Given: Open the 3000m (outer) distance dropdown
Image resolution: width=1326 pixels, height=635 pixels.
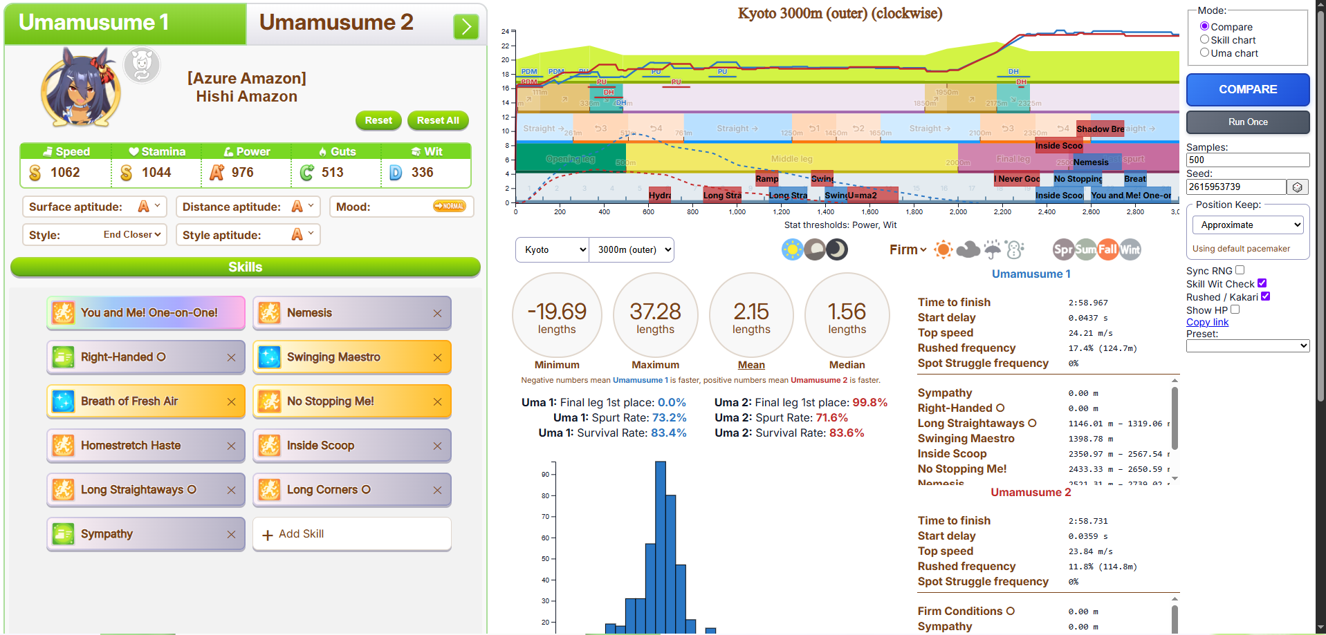Looking at the screenshot, I should pos(632,249).
